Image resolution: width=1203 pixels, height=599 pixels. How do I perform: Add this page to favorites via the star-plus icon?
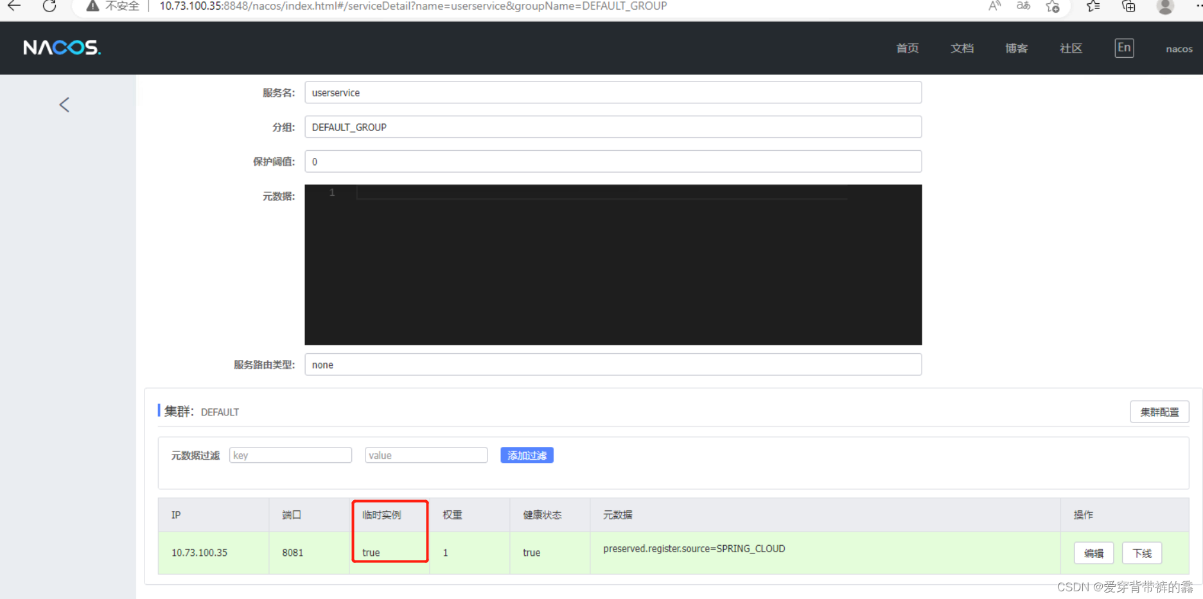coord(1053,6)
